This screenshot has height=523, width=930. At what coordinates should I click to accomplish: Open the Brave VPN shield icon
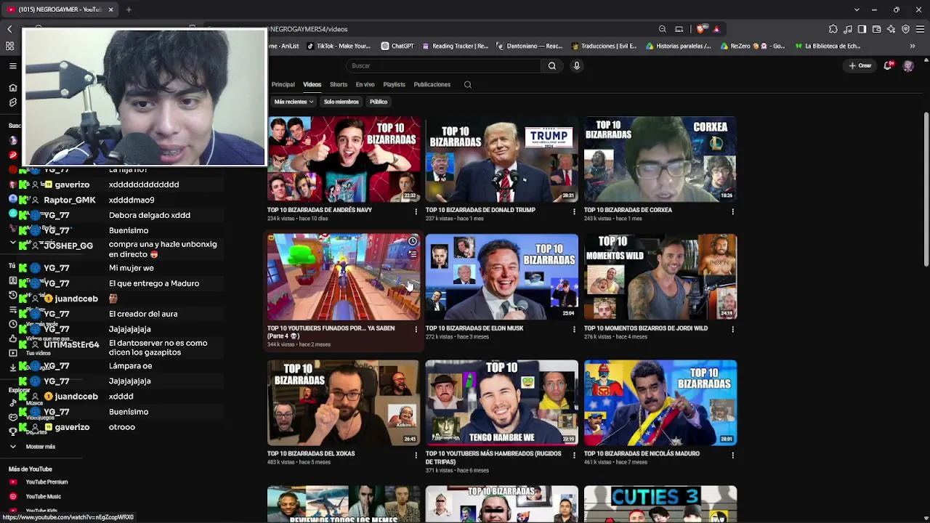coord(906,29)
